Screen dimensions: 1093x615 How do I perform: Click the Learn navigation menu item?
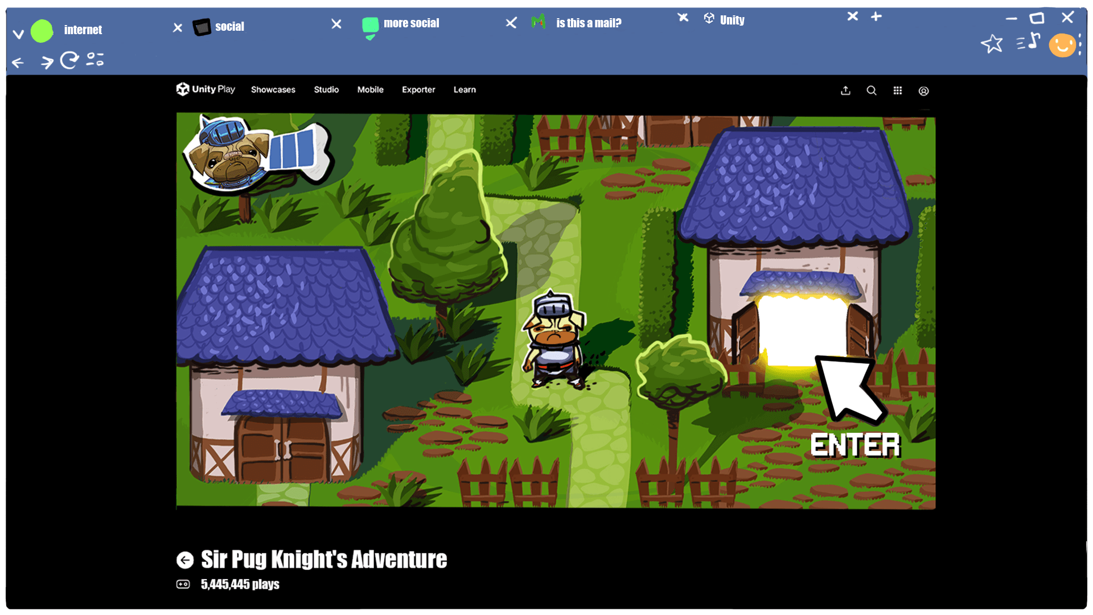click(x=463, y=89)
